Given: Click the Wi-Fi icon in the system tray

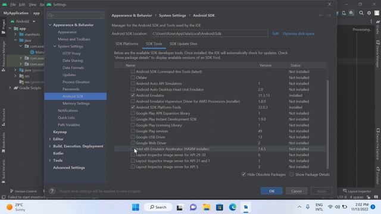Looking at the screenshot, I should [330, 207].
